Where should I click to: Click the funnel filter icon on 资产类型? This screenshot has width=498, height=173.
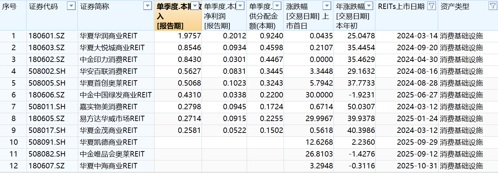[x=493, y=6]
